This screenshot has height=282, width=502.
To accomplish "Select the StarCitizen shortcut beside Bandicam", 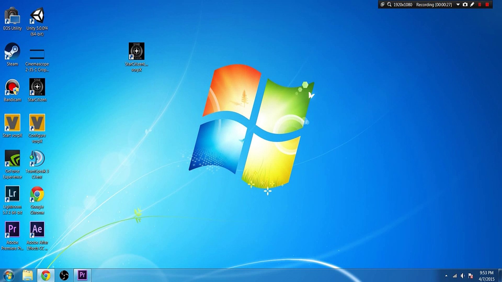I will [x=37, y=90].
